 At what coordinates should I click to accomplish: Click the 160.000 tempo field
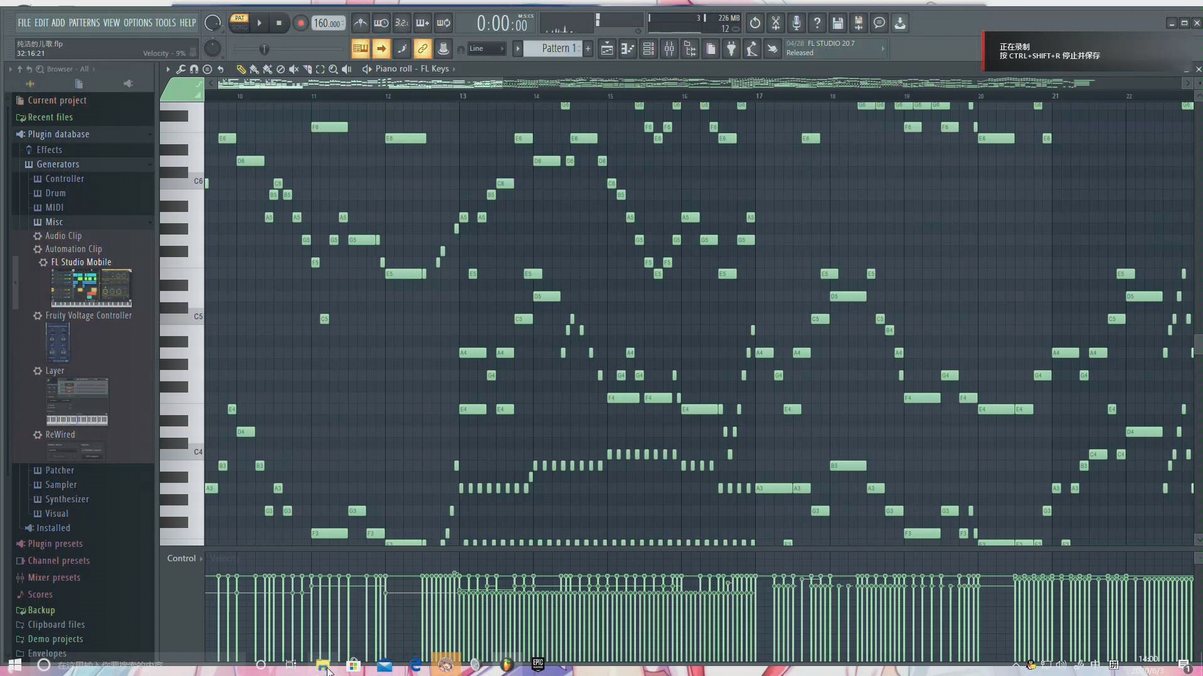[328, 23]
